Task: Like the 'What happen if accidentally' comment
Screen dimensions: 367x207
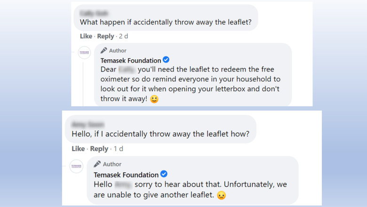Action: tap(86, 36)
